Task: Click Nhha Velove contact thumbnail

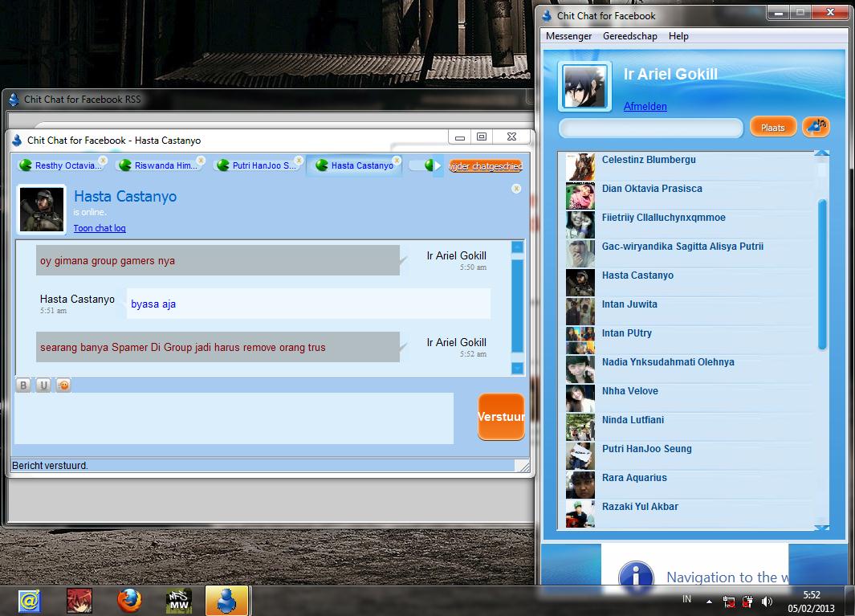Action: coord(580,398)
